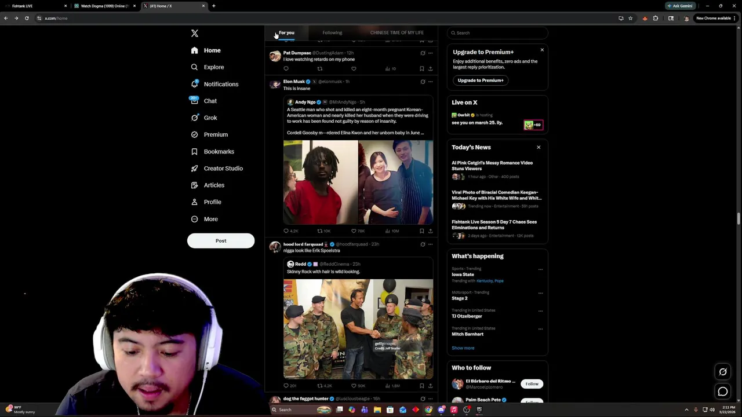Open options for Iowa State trend
The height and width of the screenshot is (417, 742).
coord(540,269)
